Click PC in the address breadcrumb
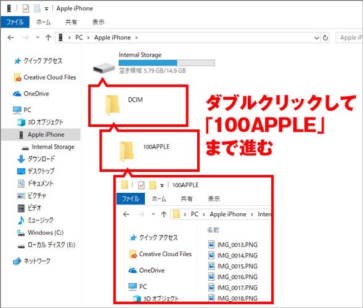 click(x=79, y=38)
